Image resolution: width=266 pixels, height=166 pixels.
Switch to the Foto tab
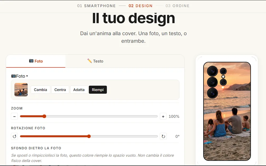point(36,61)
